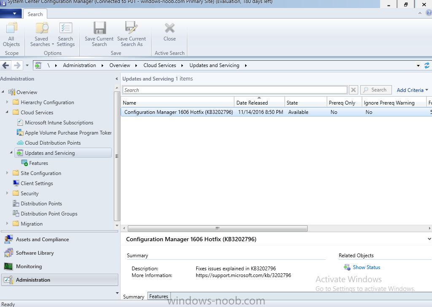Click the back navigation arrow
This screenshot has height=307, width=432.
pos(6,65)
